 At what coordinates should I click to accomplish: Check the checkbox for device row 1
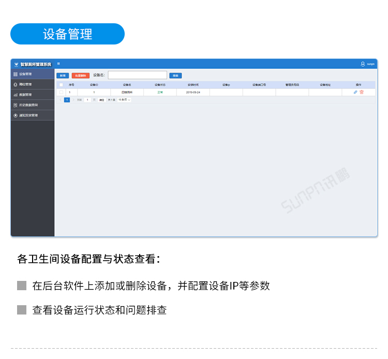[61, 92]
